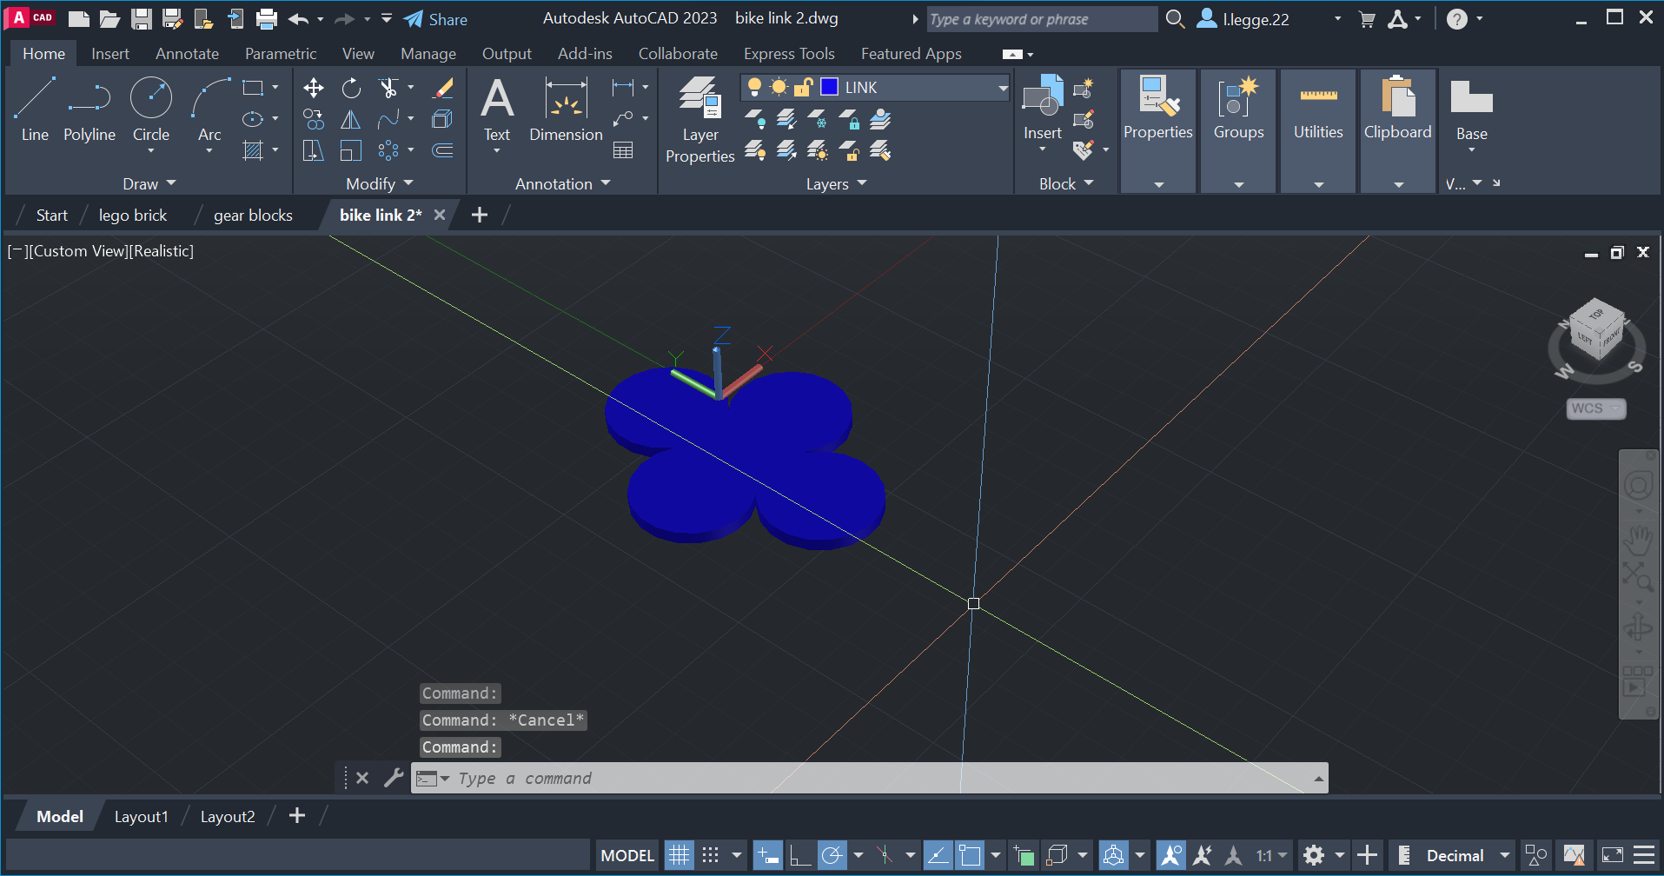The height and width of the screenshot is (876, 1664).
Task: Open the WCS coordinate system dropdown
Action: click(x=1596, y=408)
